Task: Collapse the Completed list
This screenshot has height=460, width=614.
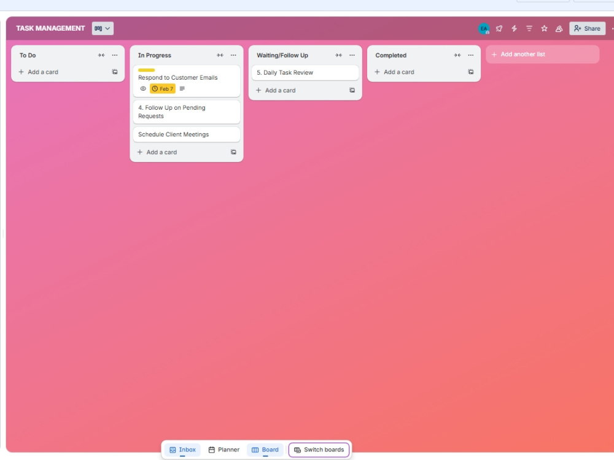Action: 457,55
